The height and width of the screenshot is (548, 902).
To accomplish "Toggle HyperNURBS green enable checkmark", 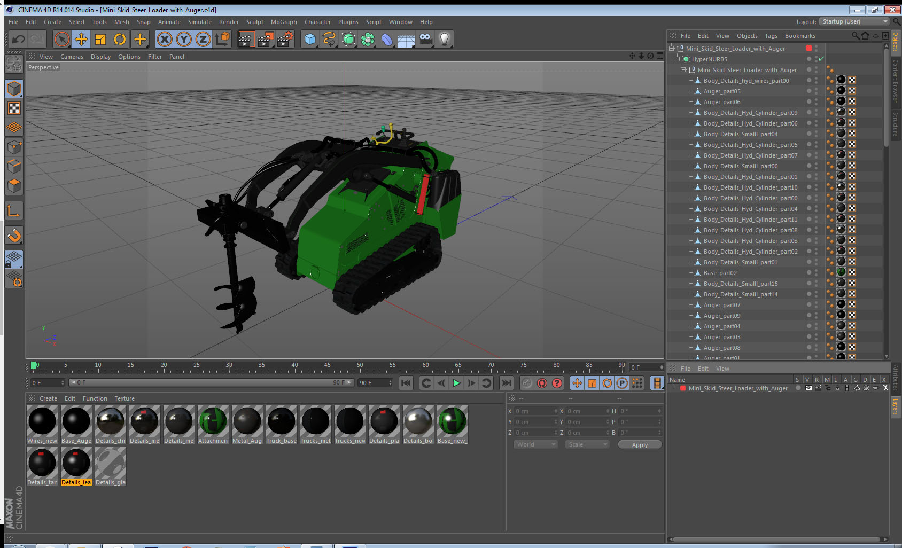I will pyautogui.click(x=821, y=59).
